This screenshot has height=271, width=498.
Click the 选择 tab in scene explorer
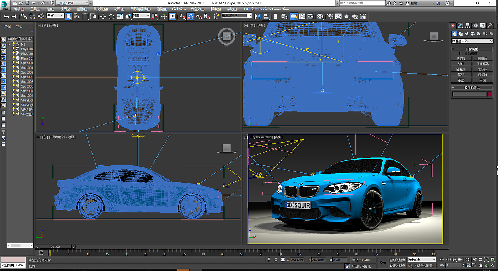tap(7, 26)
